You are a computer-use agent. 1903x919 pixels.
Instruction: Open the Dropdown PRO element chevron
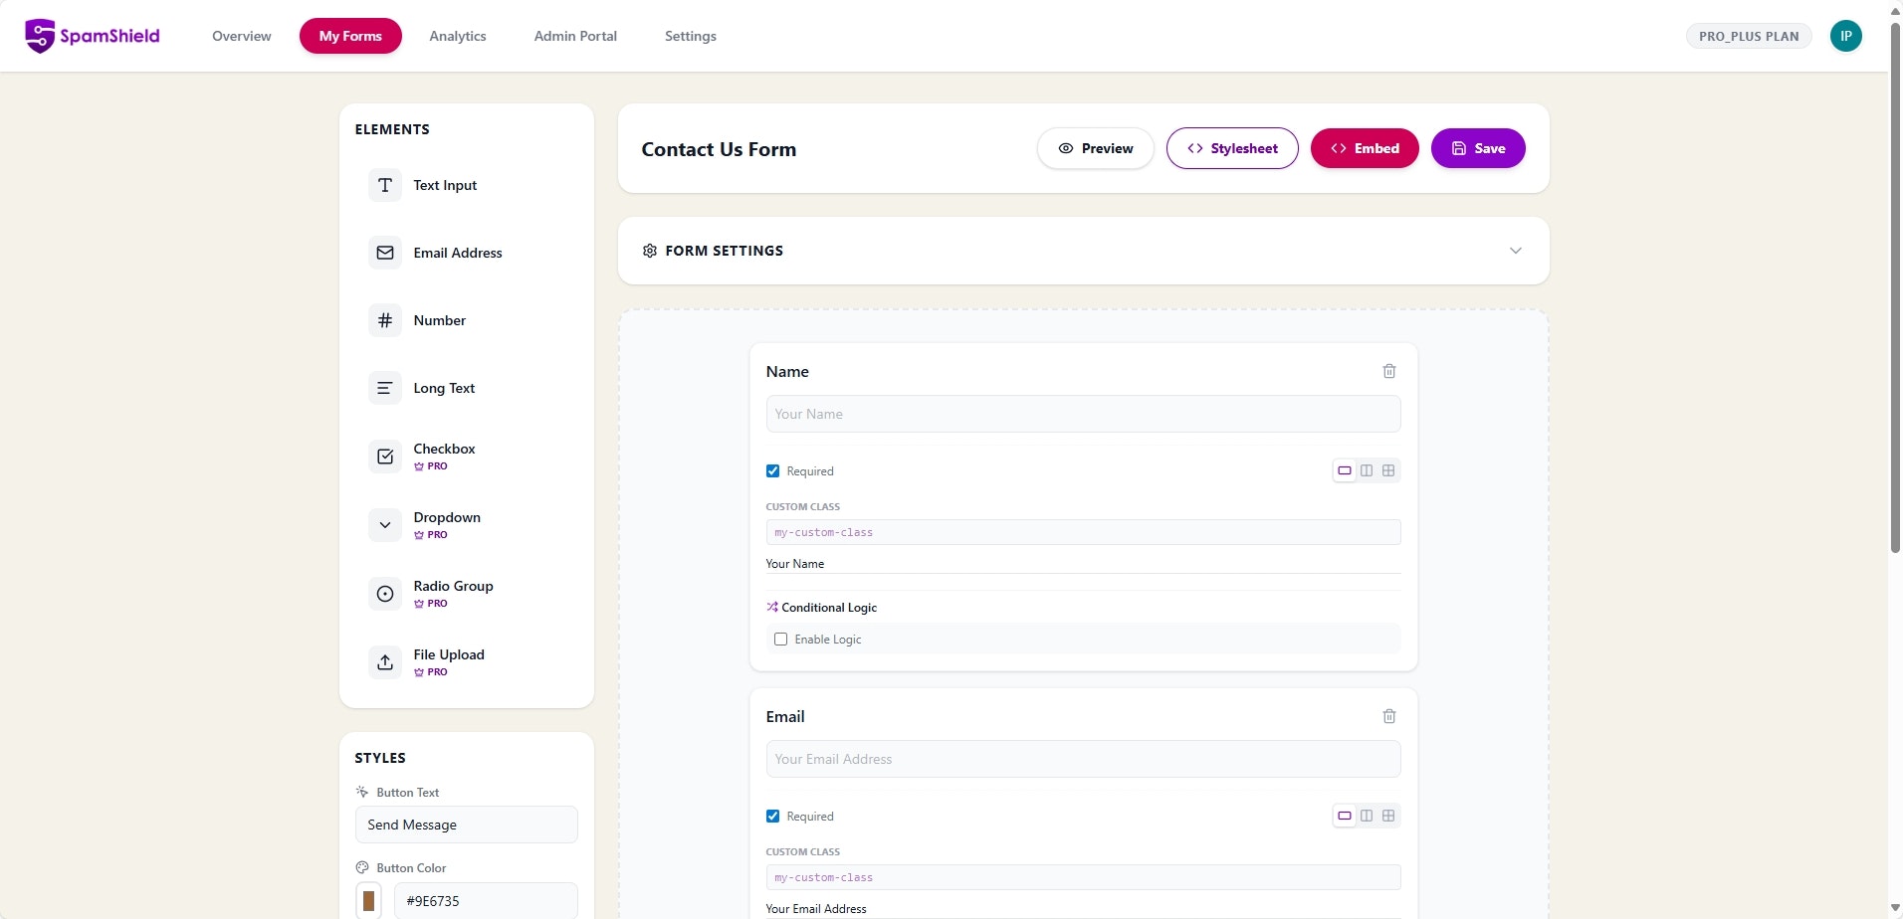tap(385, 525)
